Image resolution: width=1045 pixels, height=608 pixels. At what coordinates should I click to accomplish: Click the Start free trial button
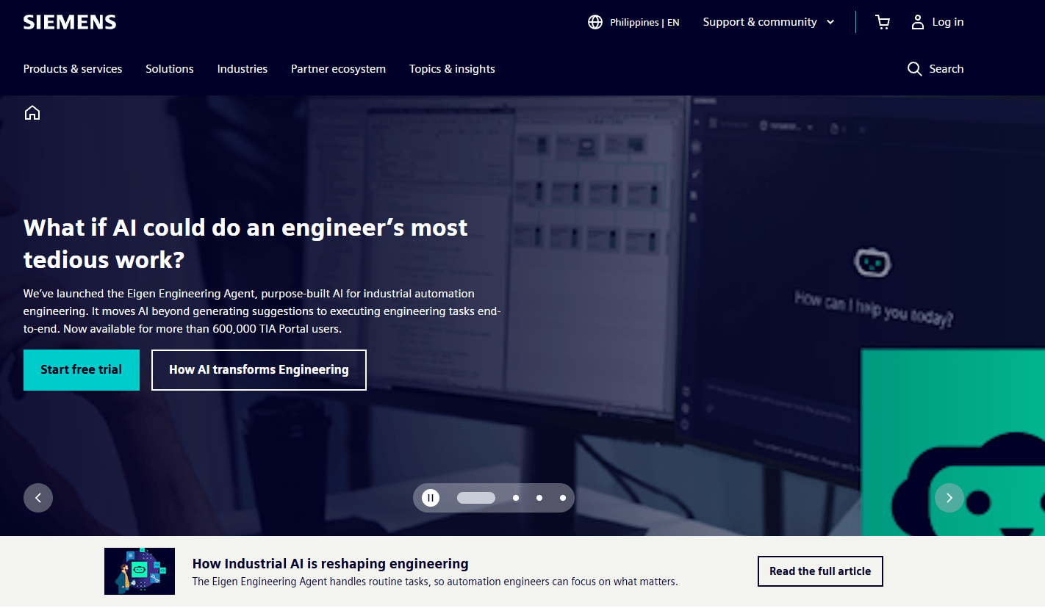click(x=82, y=370)
